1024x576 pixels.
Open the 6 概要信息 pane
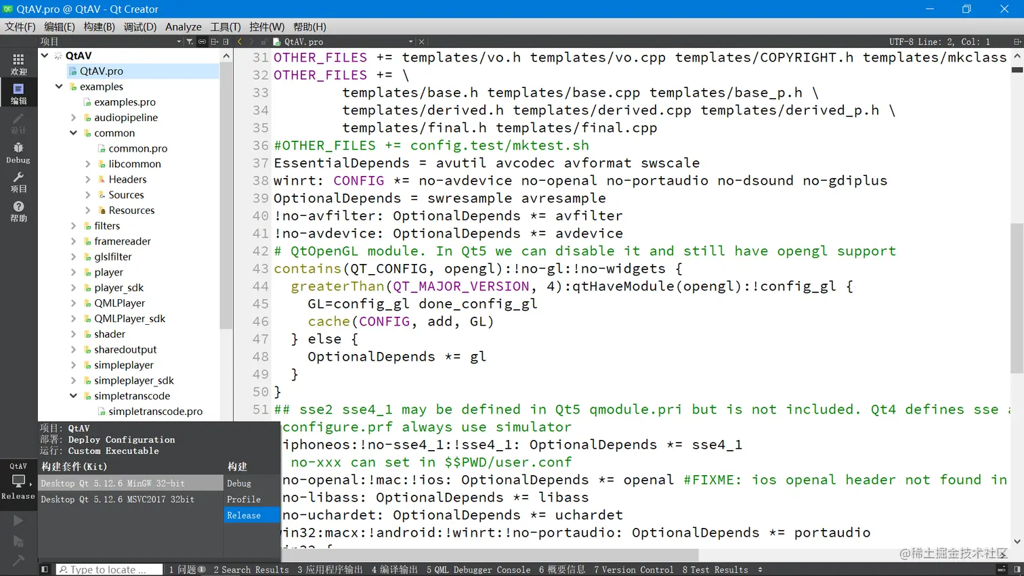tap(562, 570)
